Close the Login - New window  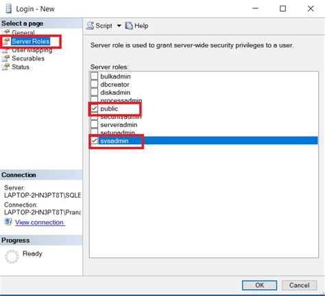[311, 9]
